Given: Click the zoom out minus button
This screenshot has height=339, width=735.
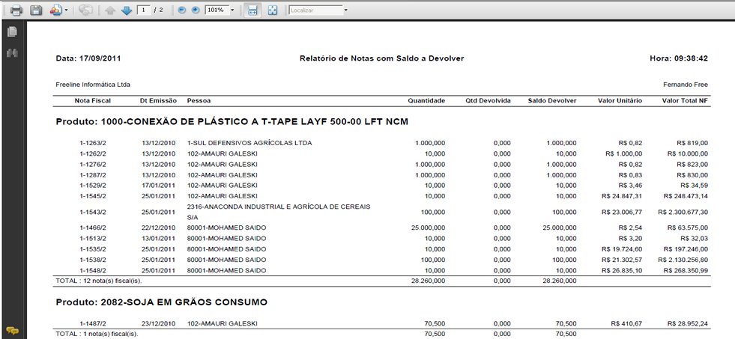Looking at the screenshot, I should point(182,10).
